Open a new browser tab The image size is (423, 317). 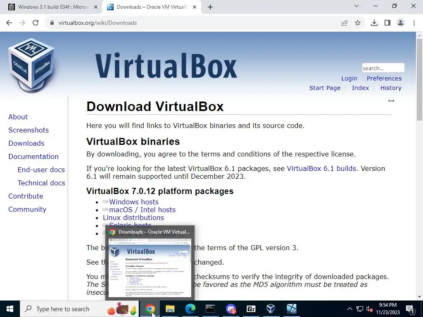210,7
